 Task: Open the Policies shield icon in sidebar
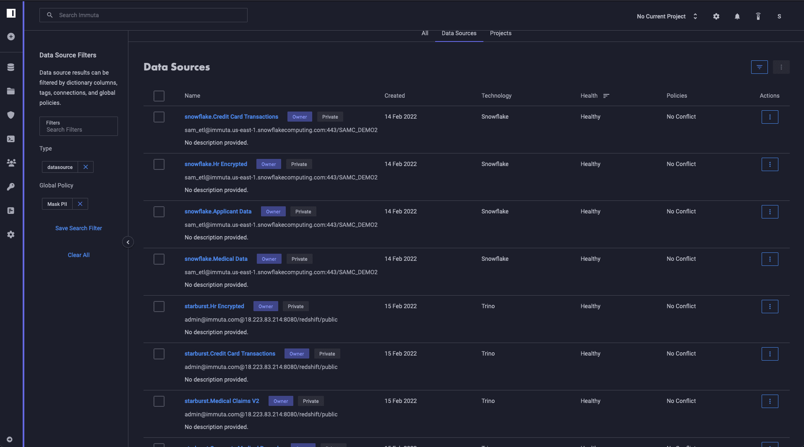click(11, 115)
